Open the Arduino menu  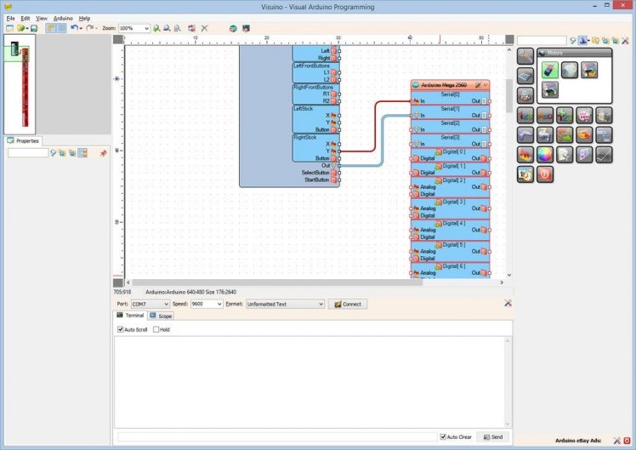tap(63, 18)
